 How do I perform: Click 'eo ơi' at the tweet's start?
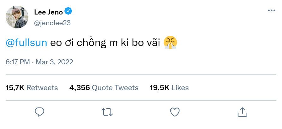click(x=62, y=43)
